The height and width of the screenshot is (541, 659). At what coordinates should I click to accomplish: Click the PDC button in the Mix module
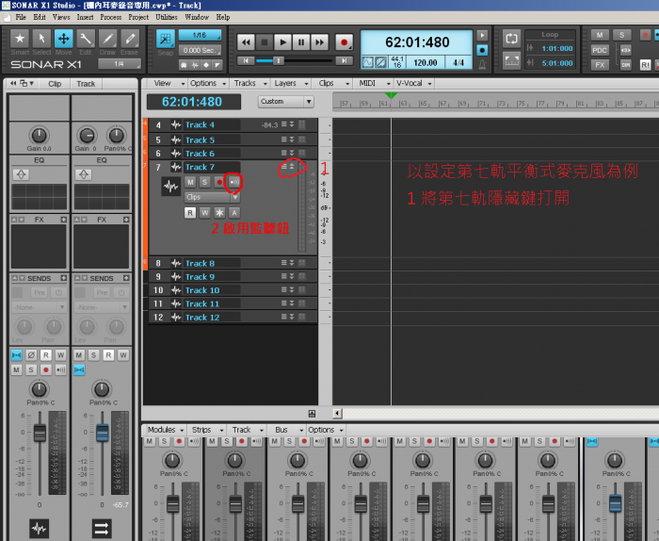click(600, 50)
